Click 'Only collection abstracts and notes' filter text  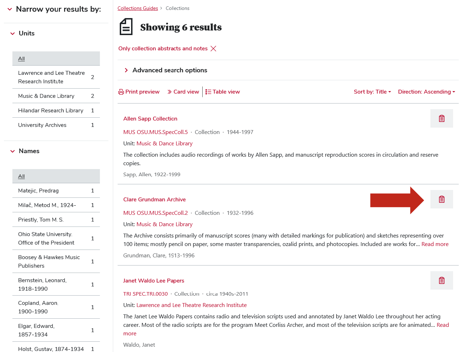click(163, 49)
